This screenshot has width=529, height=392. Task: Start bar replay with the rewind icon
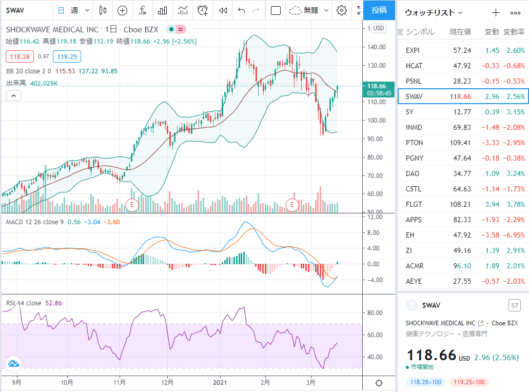(223, 10)
